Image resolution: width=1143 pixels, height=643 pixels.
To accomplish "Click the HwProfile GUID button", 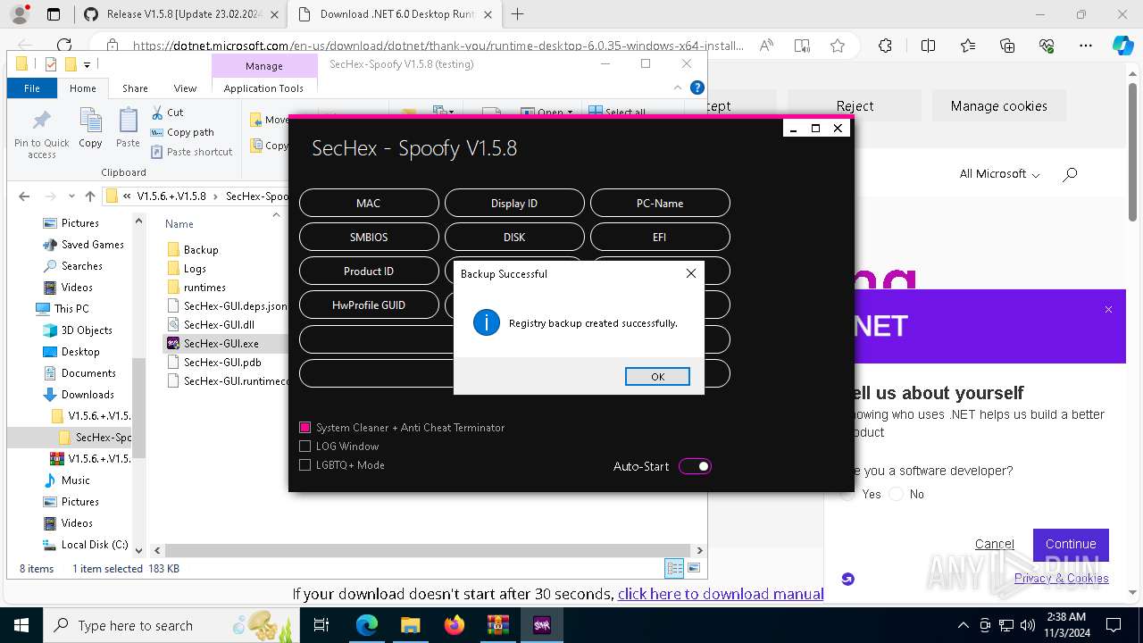I will (x=369, y=305).
